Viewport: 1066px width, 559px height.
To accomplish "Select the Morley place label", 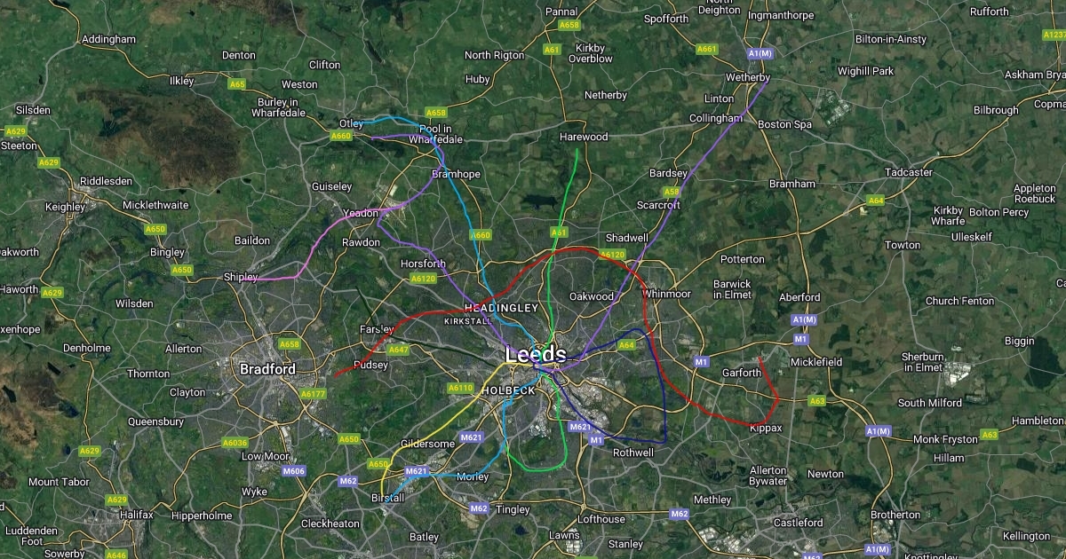I will coord(472,476).
